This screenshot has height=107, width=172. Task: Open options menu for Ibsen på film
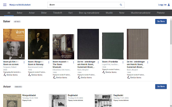coord(24,62)
